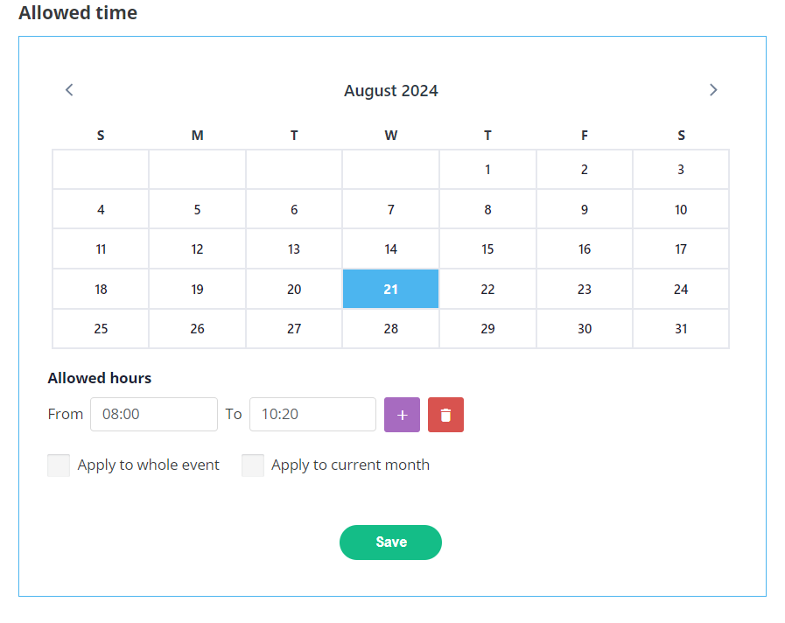The width and height of the screenshot is (785, 623).
Task: Pick Sunday the 4th
Action: [101, 210]
